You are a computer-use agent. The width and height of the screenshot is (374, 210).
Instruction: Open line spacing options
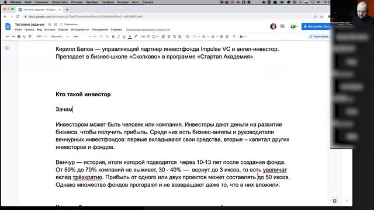coord(187,37)
